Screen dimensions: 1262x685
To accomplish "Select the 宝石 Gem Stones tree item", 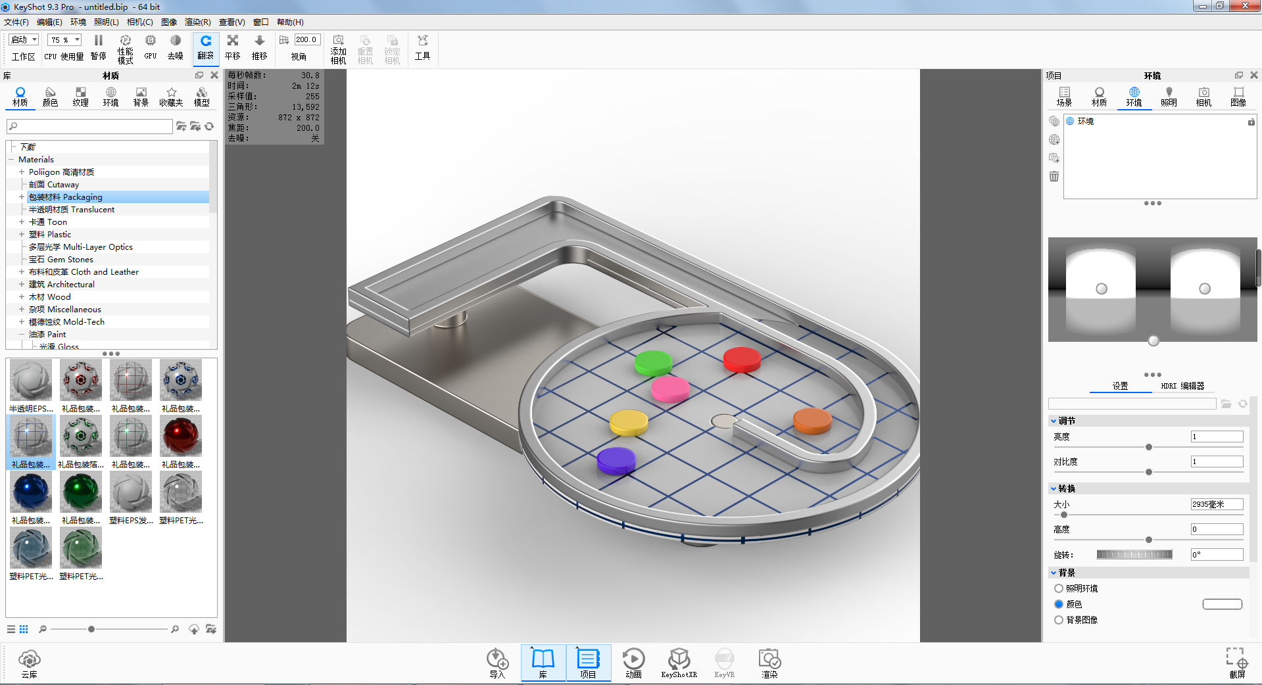I will click(61, 260).
